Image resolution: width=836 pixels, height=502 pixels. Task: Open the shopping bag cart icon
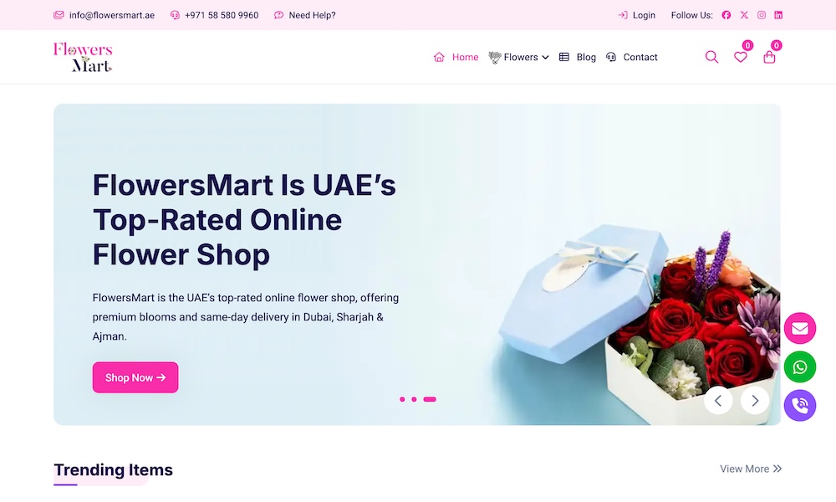pos(769,57)
